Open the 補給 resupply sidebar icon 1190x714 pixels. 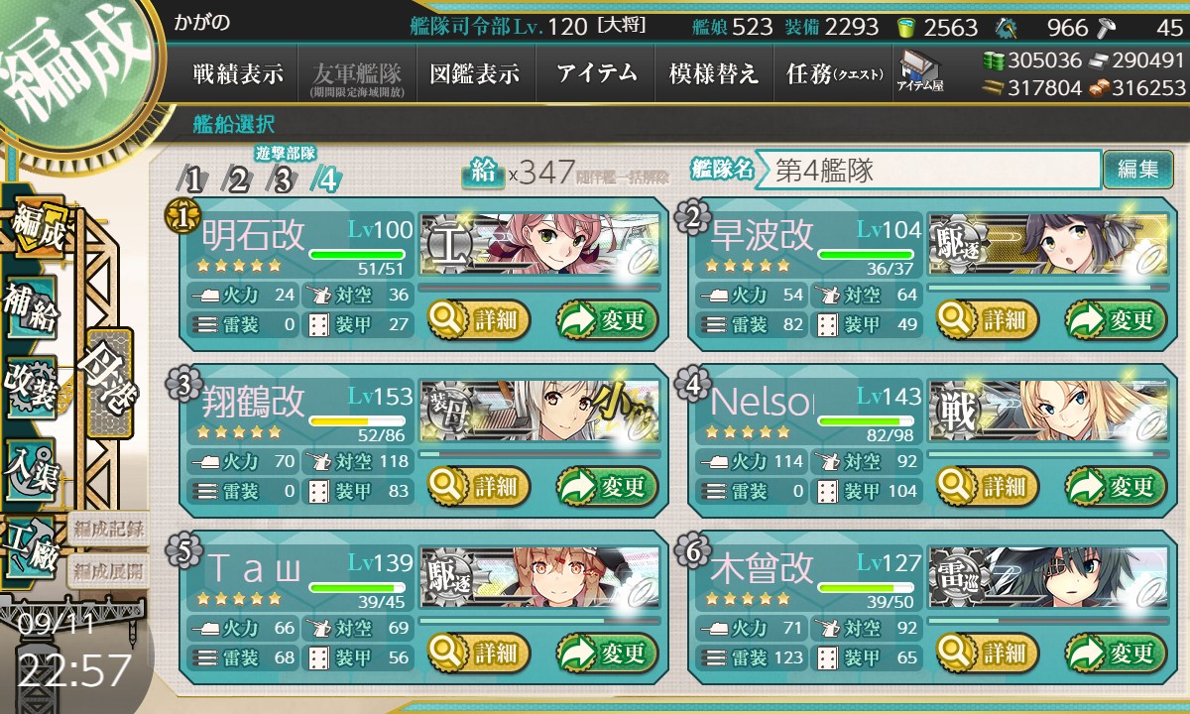pyautogui.click(x=32, y=306)
